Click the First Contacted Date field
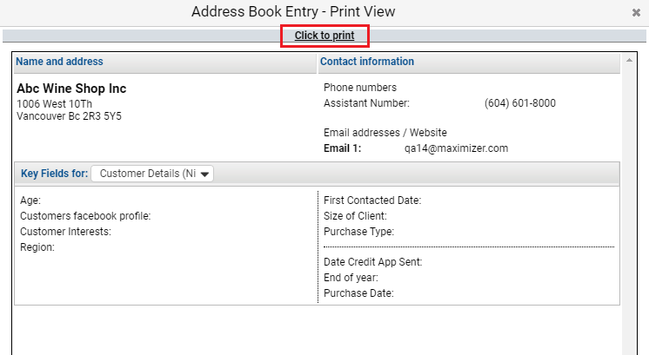The width and height of the screenshot is (649, 355). point(372,201)
